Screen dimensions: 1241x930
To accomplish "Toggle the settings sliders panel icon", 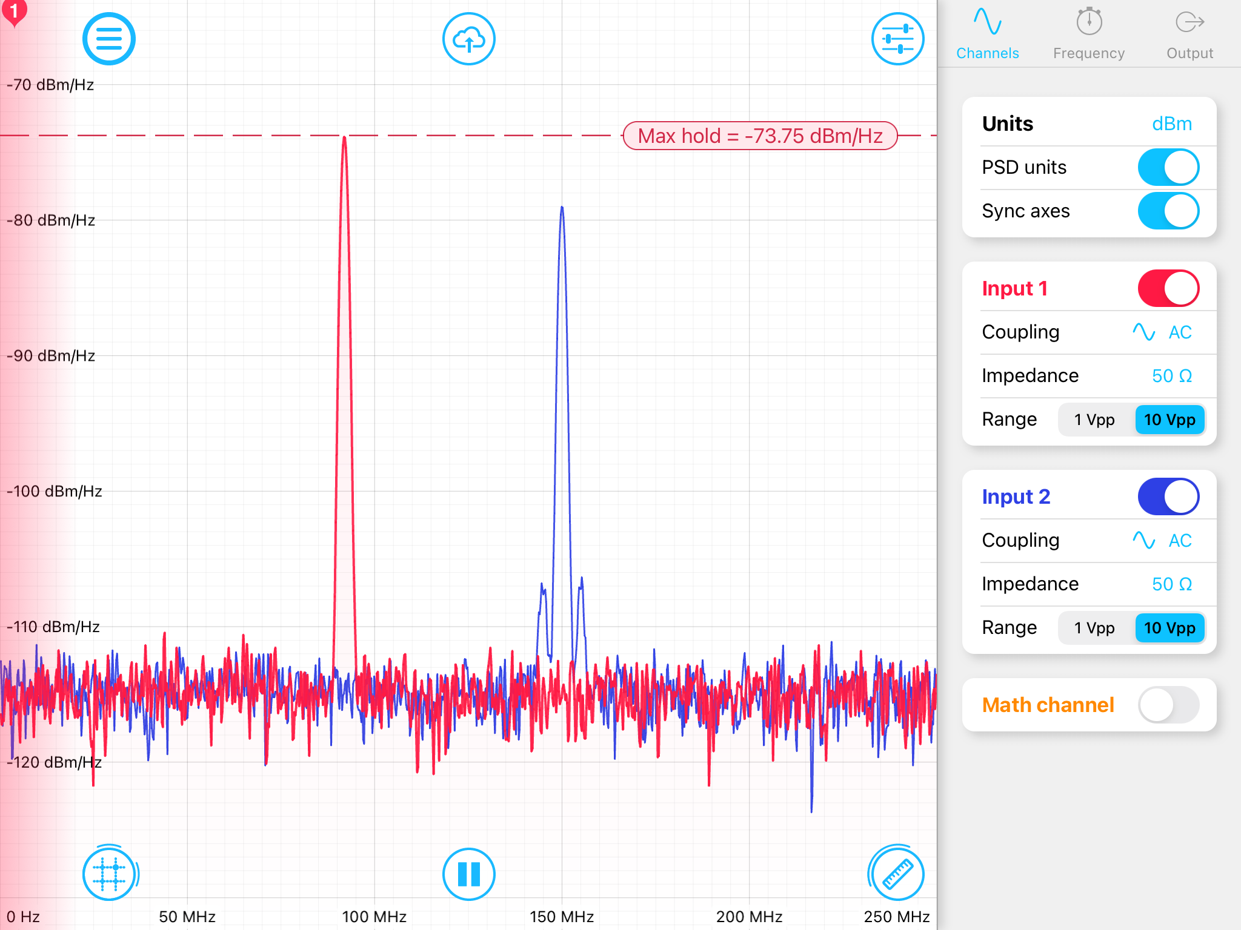I will (897, 39).
